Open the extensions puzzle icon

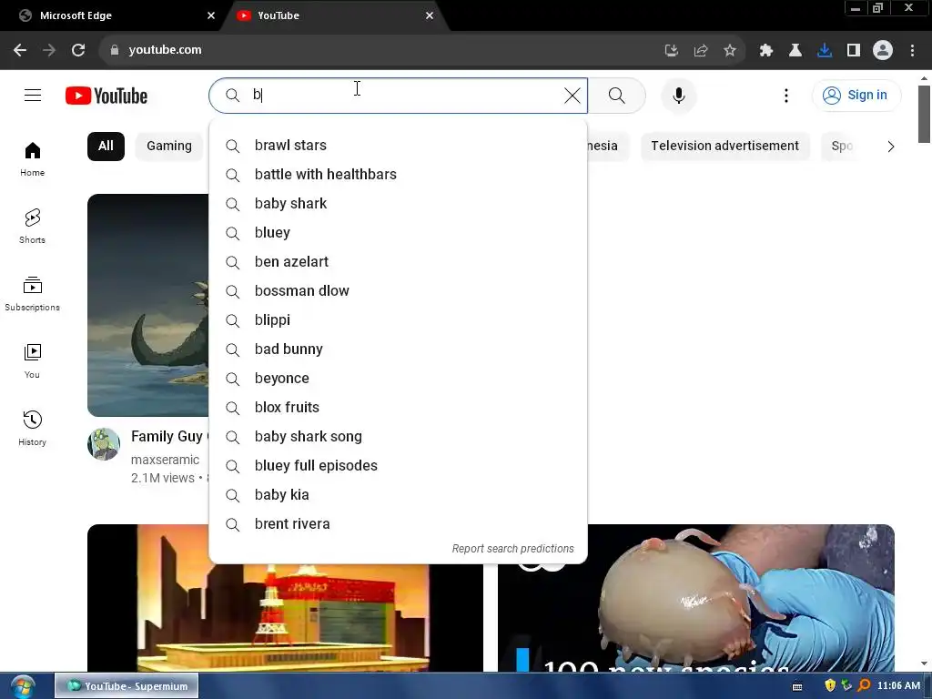pyautogui.click(x=766, y=51)
